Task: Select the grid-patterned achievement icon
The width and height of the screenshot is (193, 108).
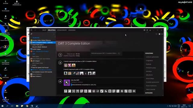Action: click(x=110, y=91)
